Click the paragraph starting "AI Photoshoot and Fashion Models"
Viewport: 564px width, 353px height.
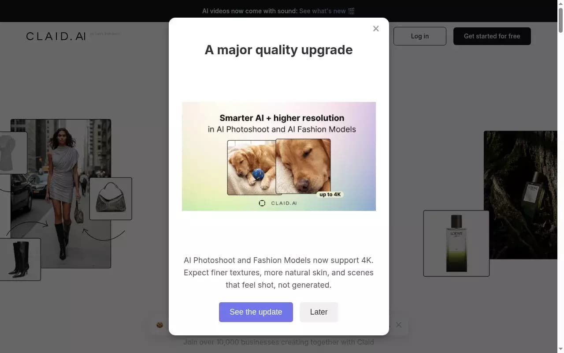279,273
